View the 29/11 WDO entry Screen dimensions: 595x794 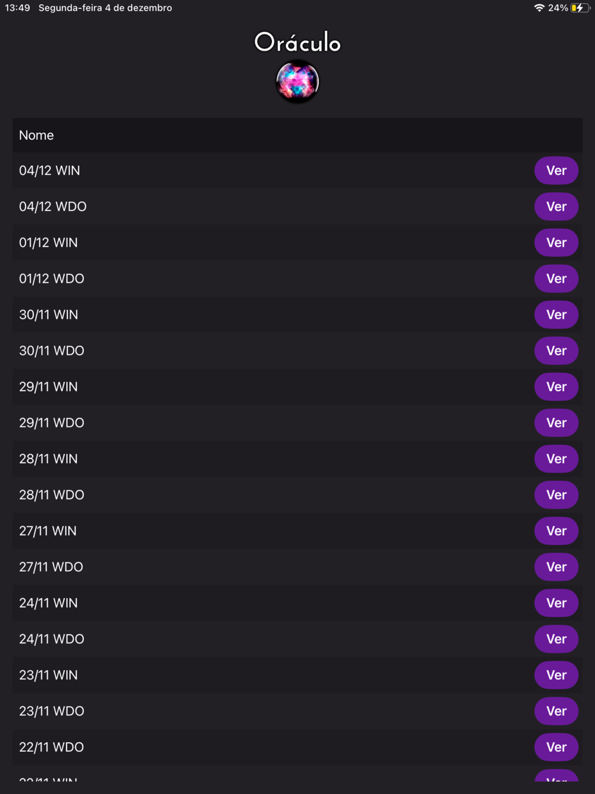tap(556, 423)
